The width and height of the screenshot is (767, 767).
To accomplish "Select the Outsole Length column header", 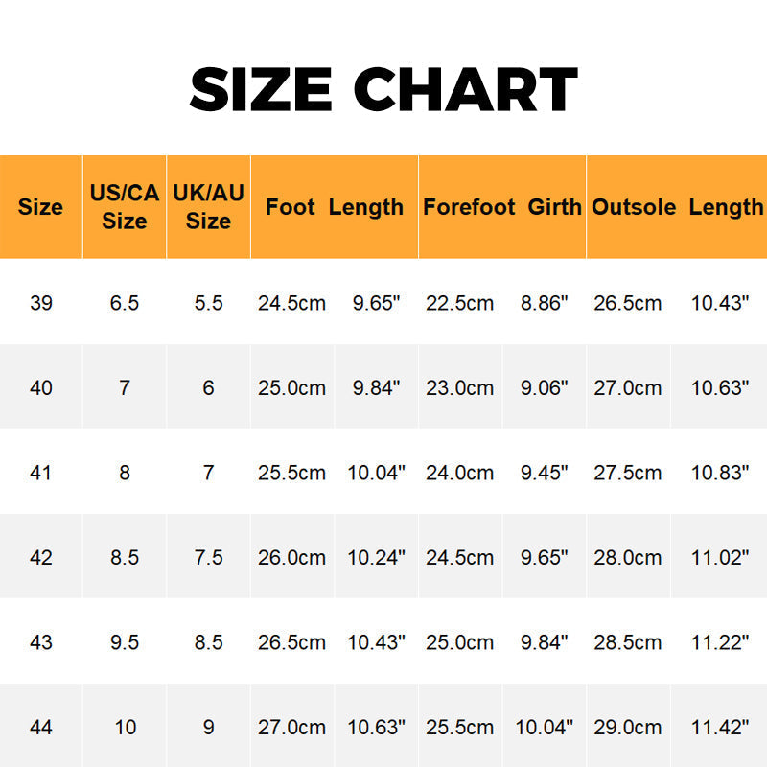I will point(677,207).
